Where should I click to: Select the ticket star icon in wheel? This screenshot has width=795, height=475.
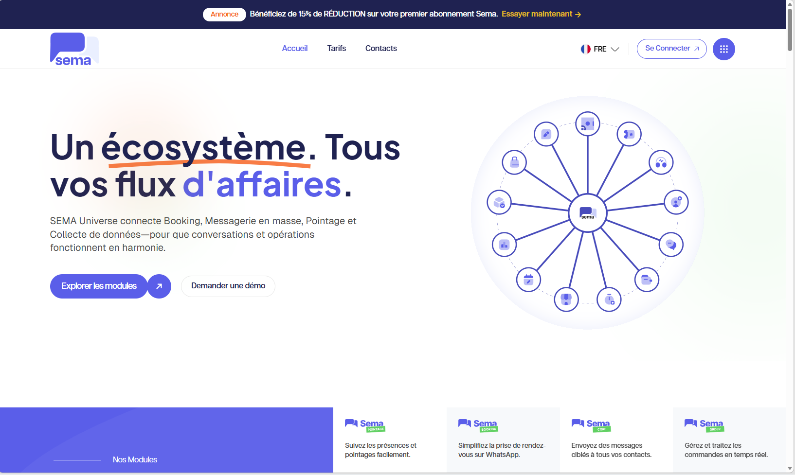pyautogui.click(x=629, y=134)
